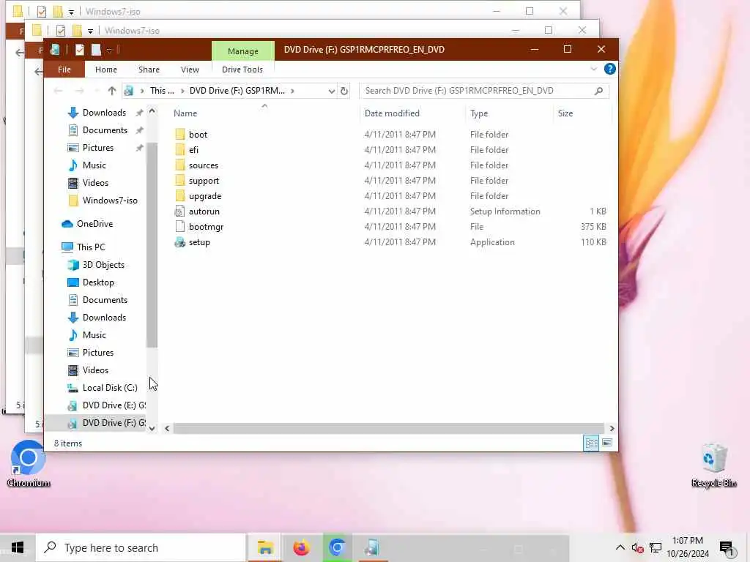This screenshot has width=750, height=562.
Task: Open the Drive Tools tab
Action: 242,70
